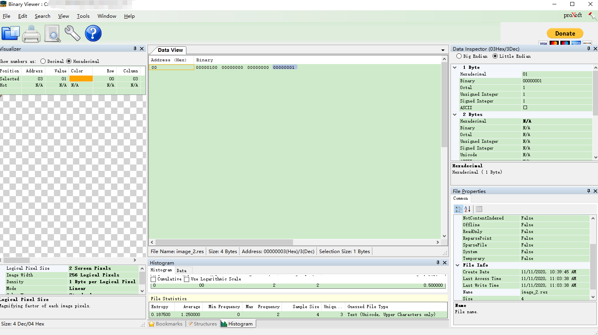Click the address 00 cell in Data View

click(171, 68)
